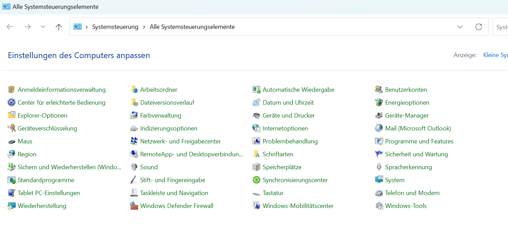
Task: Click the Windows Defender Firewall brick icon
Action: pyautogui.click(x=134, y=206)
